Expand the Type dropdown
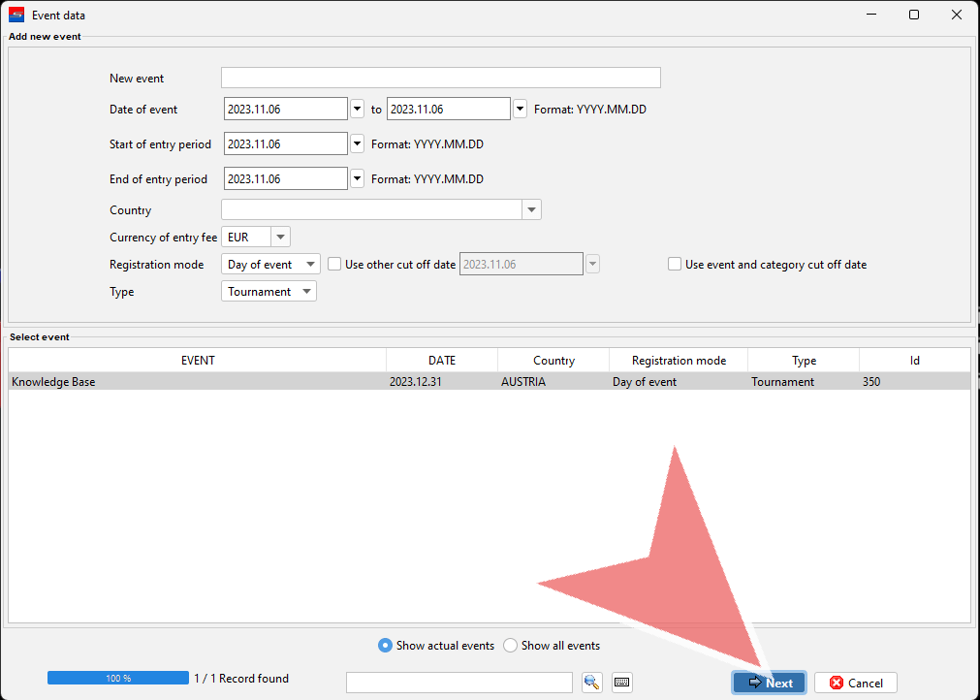 tap(306, 292)
